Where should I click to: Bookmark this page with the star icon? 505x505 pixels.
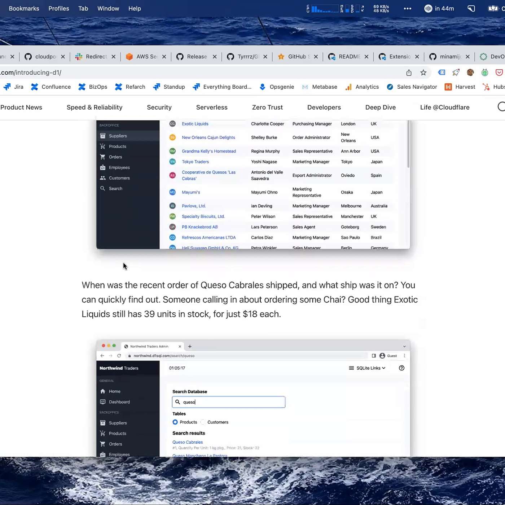tap(423, 73)
